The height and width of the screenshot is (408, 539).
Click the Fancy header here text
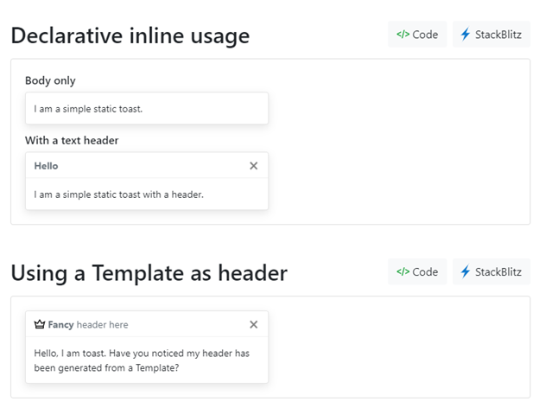pos(87,324)
